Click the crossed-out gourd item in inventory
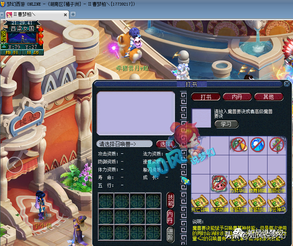 [238, 145]
